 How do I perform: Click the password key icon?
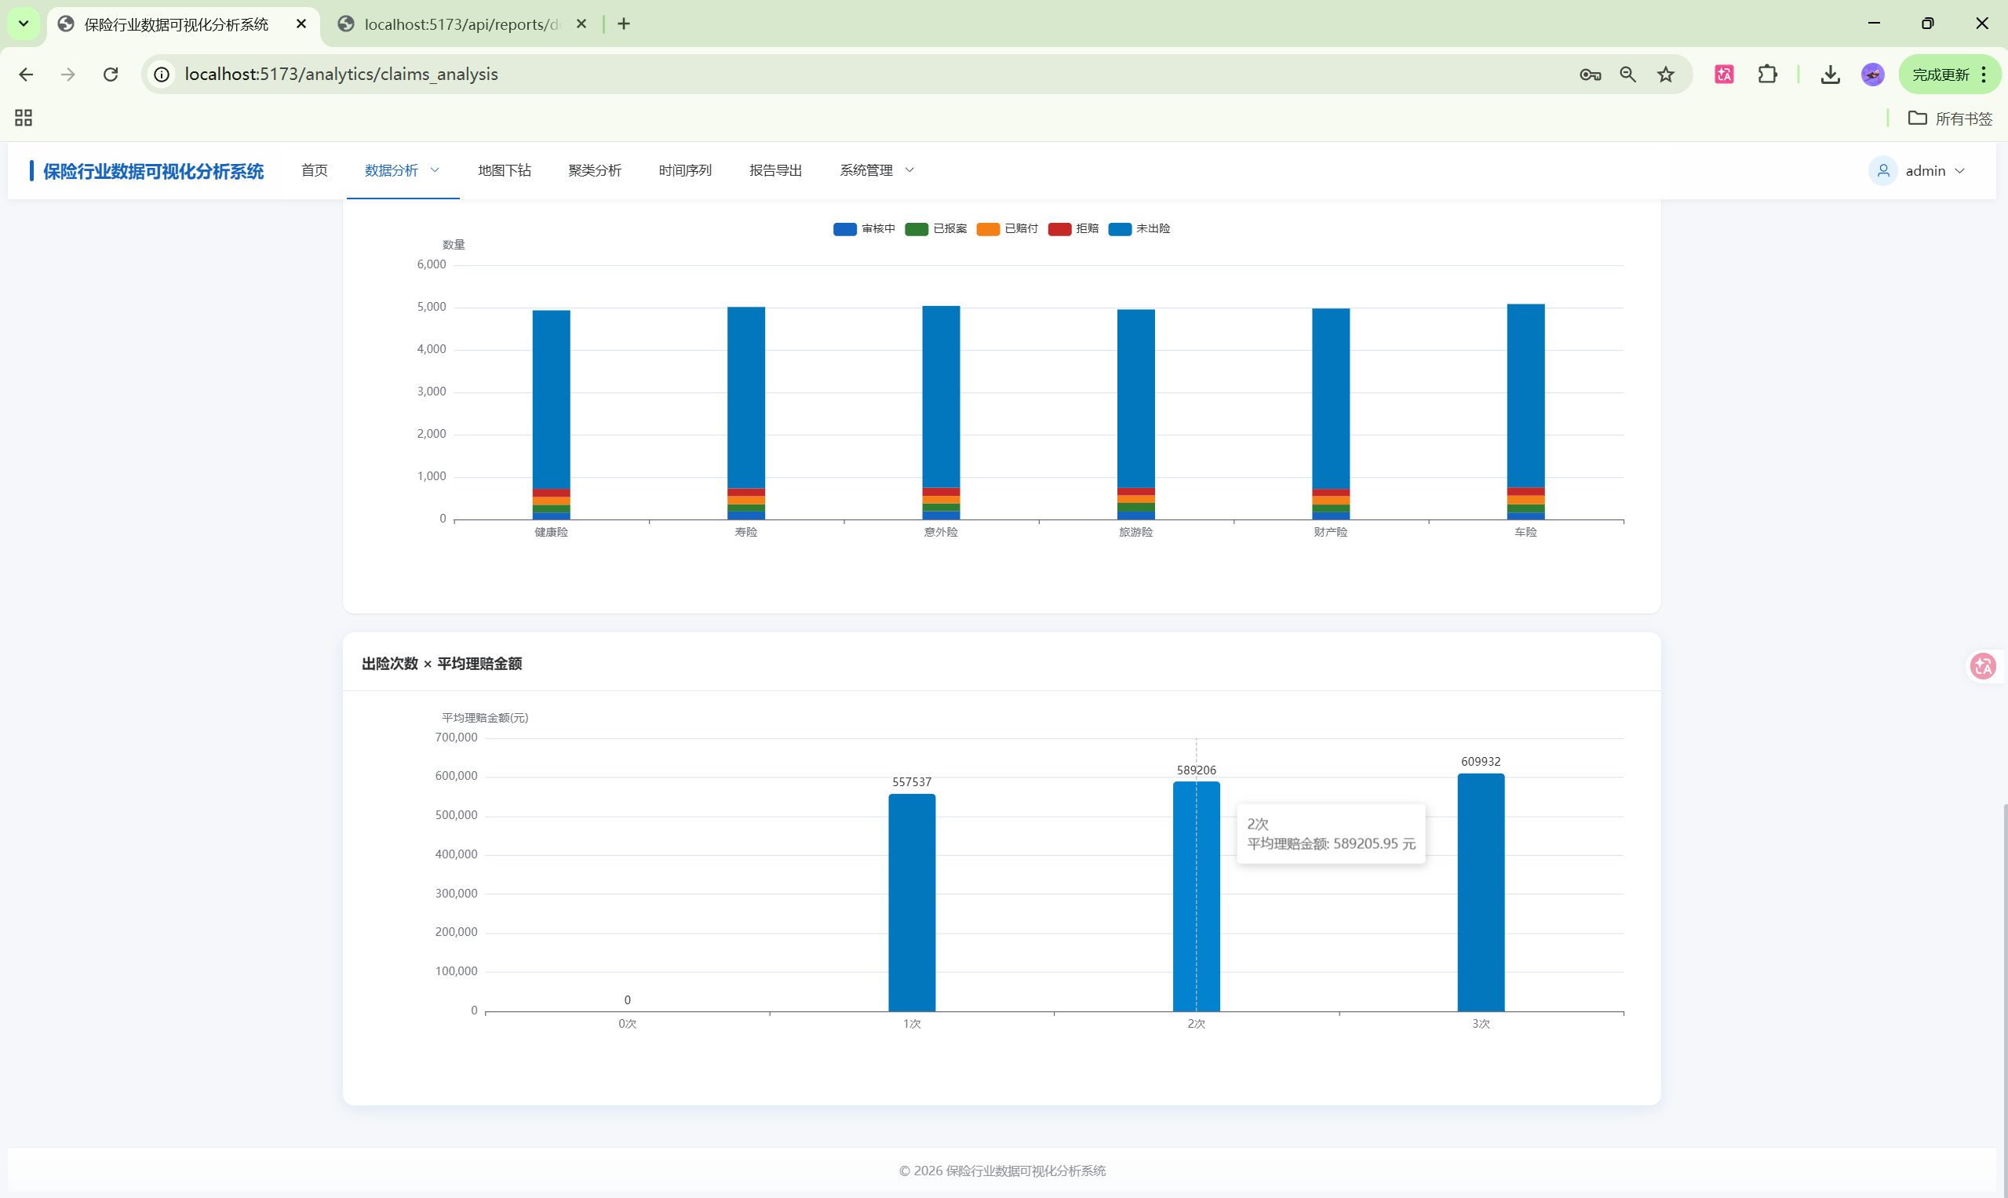pyautogui.click(x=1590, y=75)
